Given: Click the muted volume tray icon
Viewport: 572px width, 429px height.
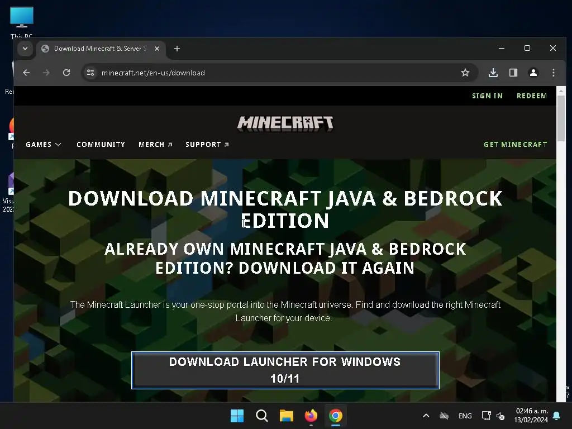Looking at the screenshot, I should click(x=500, y=416).
